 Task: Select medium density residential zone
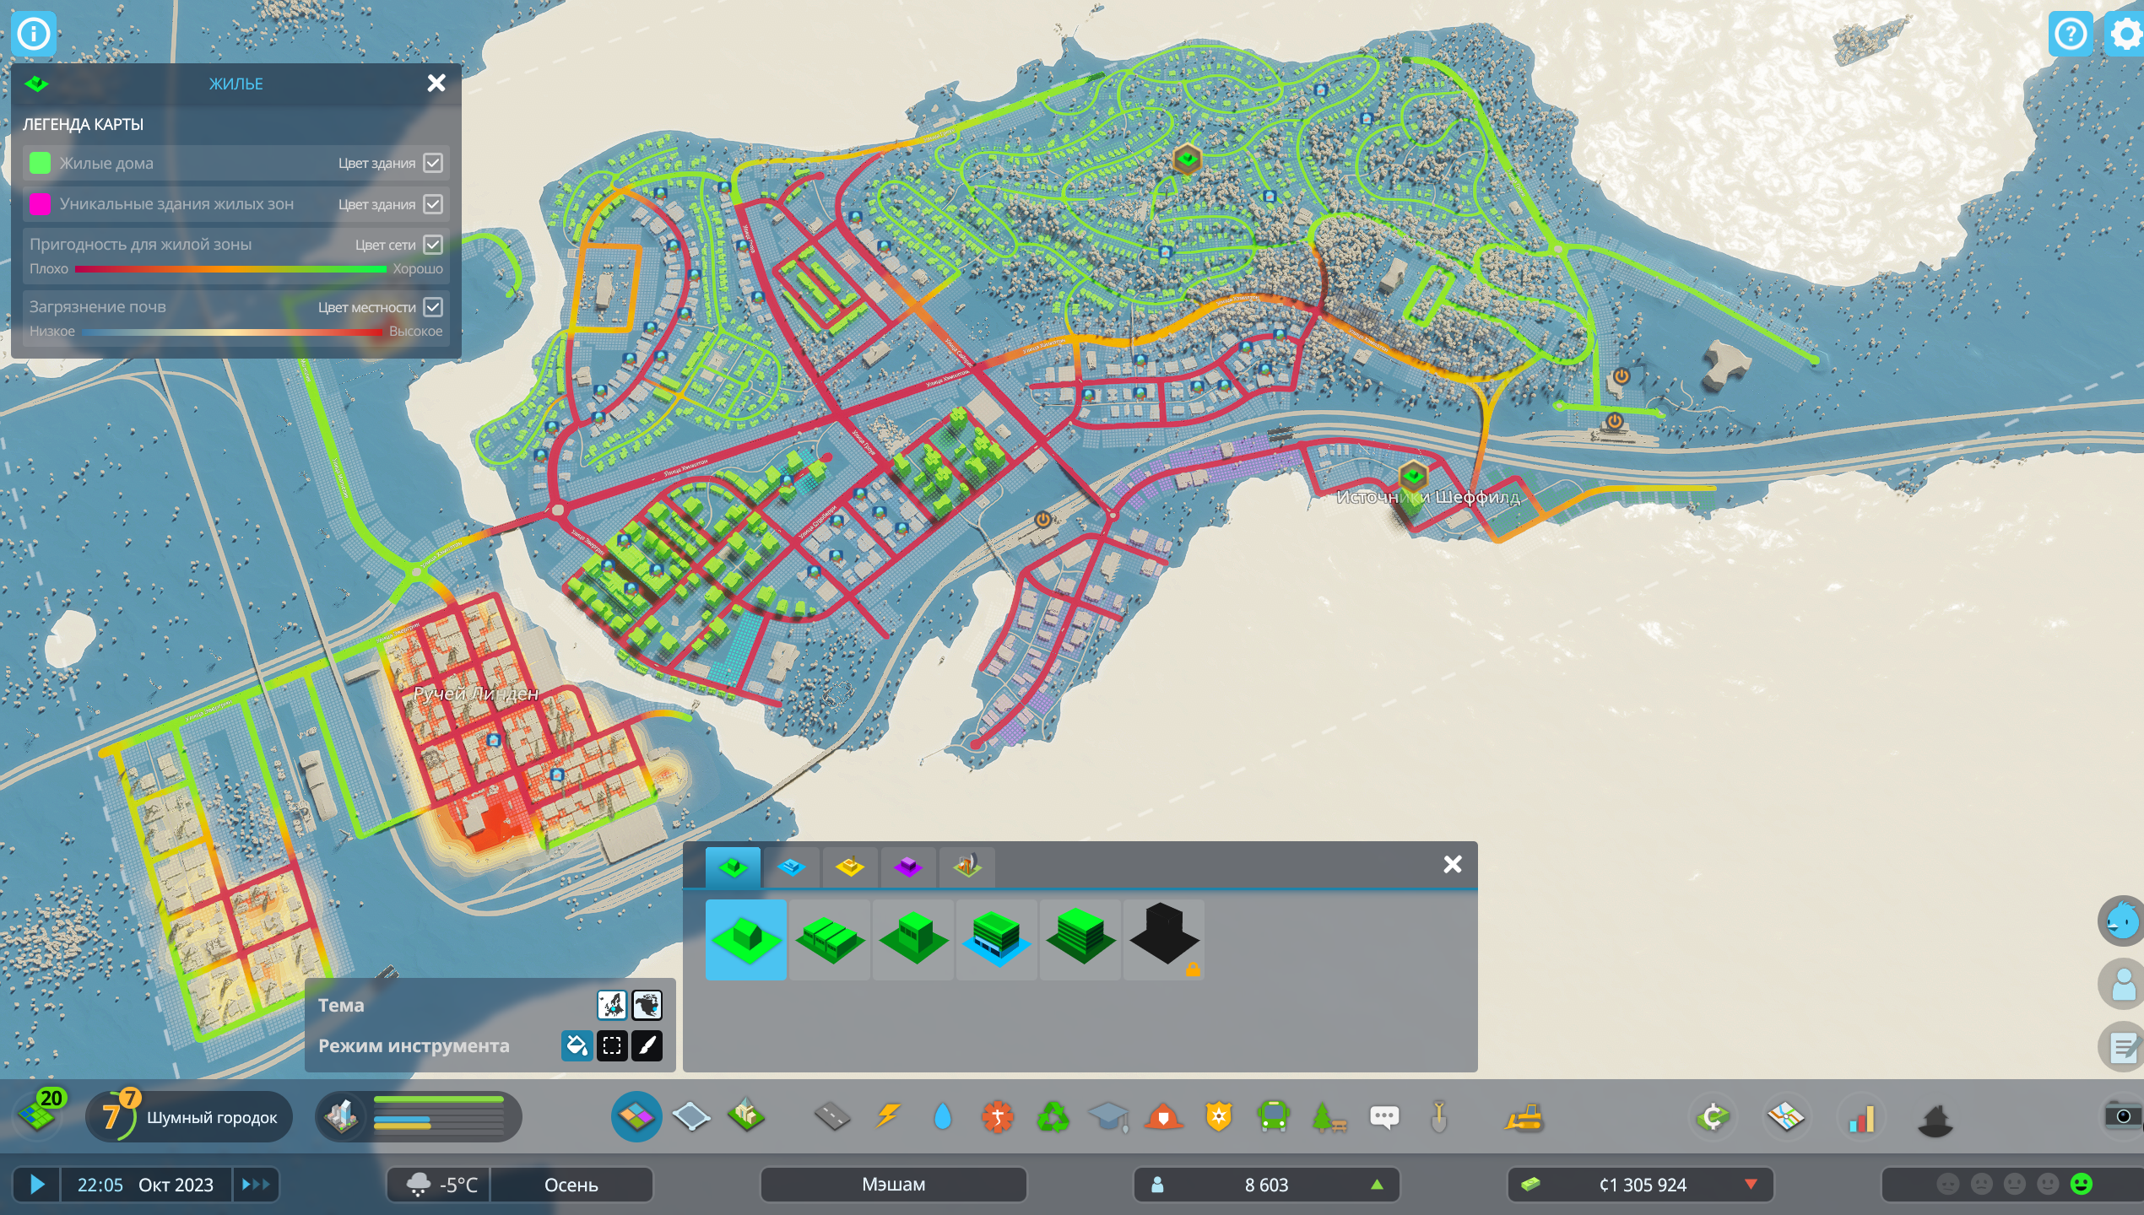point(913,939)
